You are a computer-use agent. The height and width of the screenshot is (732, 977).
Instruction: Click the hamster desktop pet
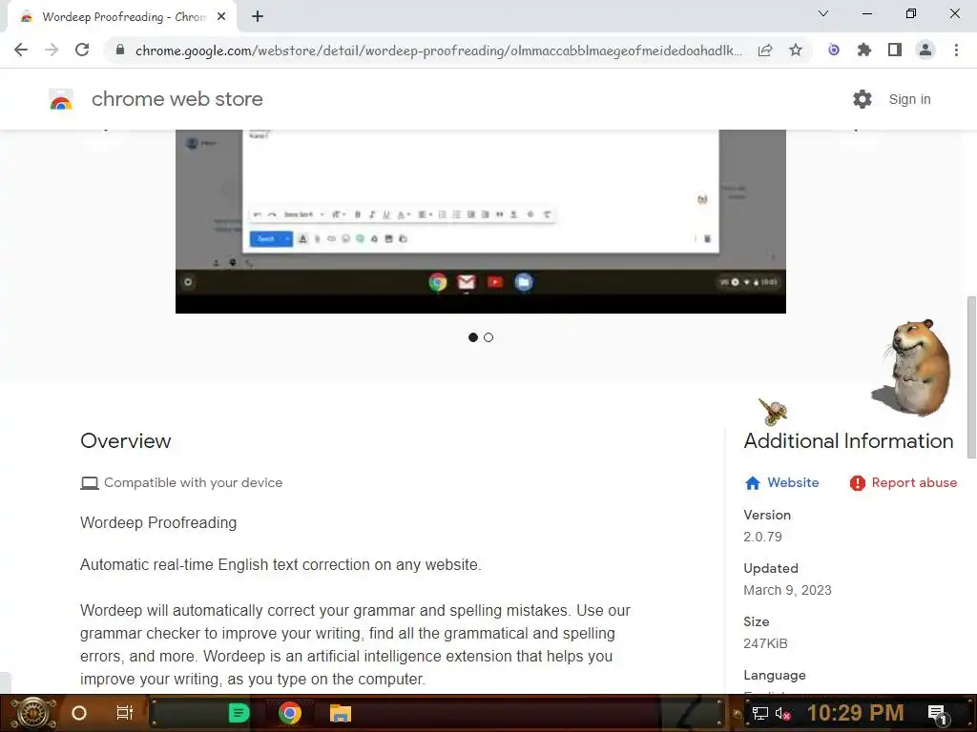point(914,367)
